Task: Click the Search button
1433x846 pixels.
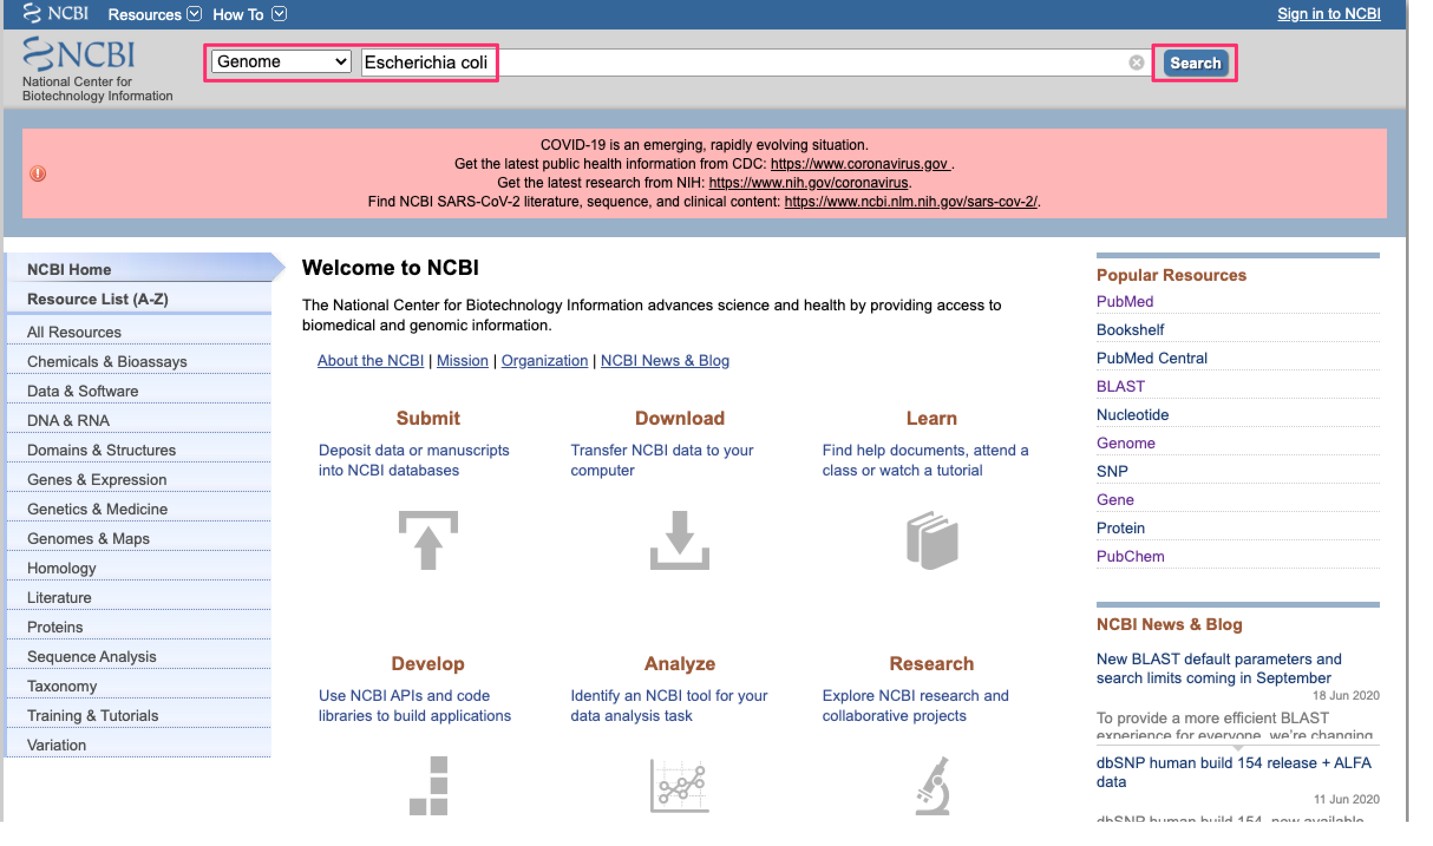Action: 1195,63
